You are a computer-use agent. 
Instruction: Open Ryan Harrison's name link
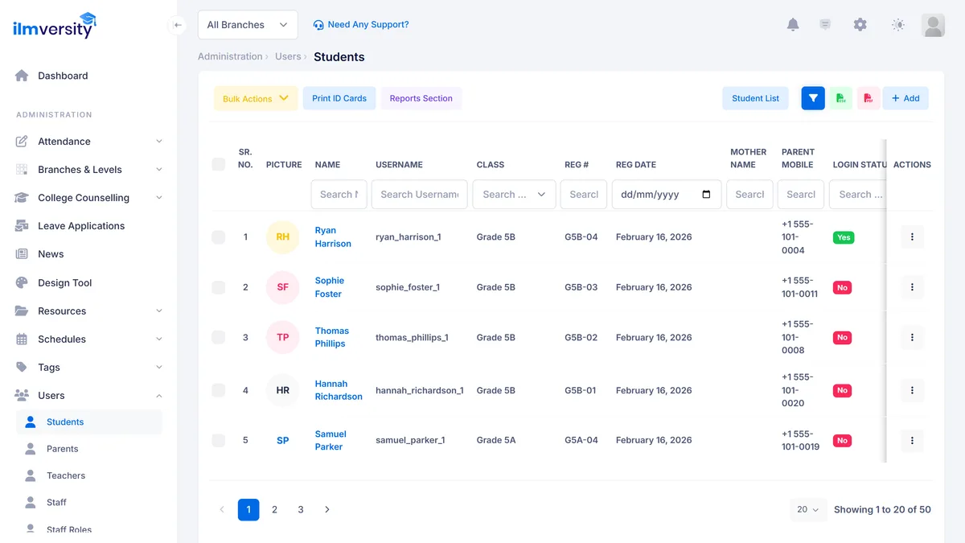333,237
